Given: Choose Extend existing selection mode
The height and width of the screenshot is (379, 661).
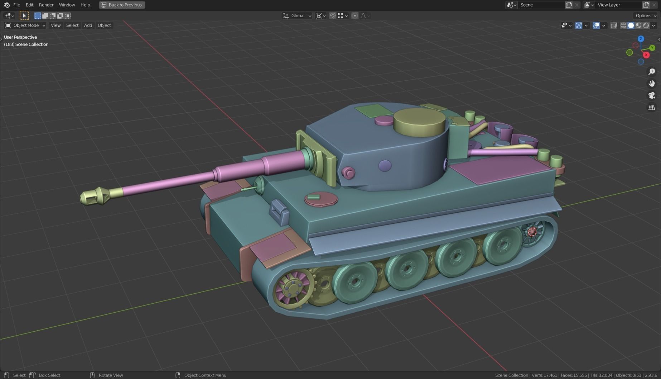Looking at the screenshot, I should coord(45,16).
